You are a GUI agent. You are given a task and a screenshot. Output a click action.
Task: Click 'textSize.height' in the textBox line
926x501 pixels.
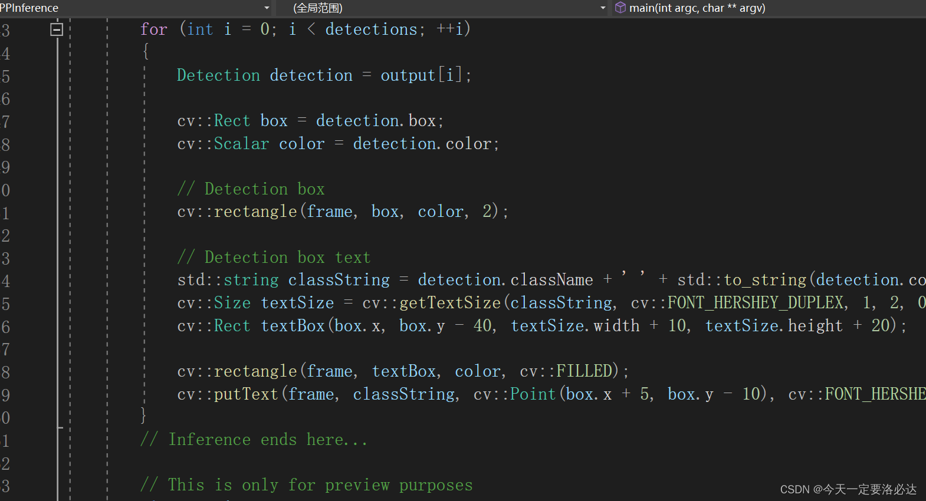(x=774, y=326)
